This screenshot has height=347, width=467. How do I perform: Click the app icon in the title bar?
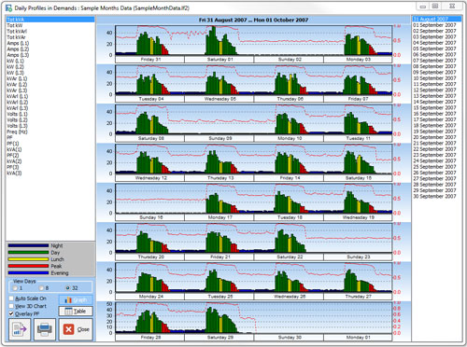tap(8, 7)
